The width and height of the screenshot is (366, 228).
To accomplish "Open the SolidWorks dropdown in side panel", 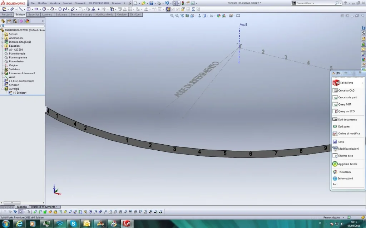I will coord(362,83).
